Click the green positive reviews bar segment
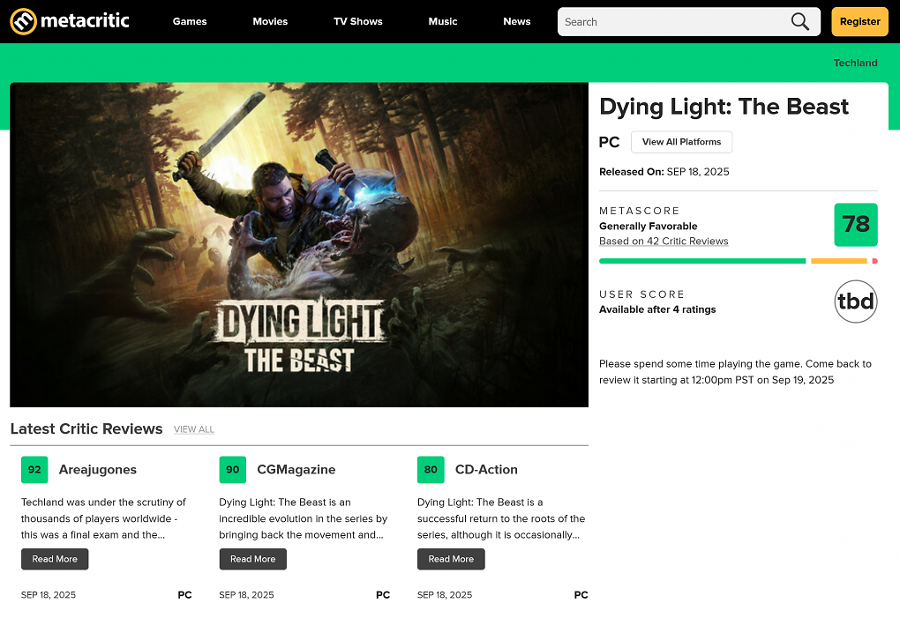This screenshot has height=618, width=900. [x=702, y=261]
